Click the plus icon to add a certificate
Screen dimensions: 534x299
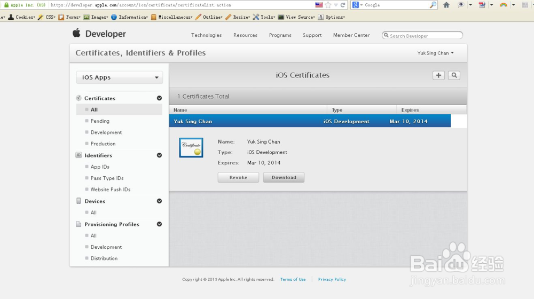tap(438, 75)
